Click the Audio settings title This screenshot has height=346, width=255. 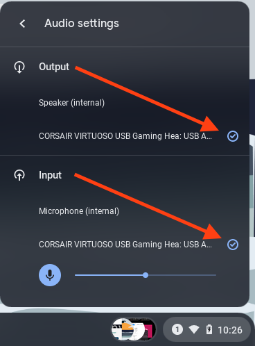(82, 24)
